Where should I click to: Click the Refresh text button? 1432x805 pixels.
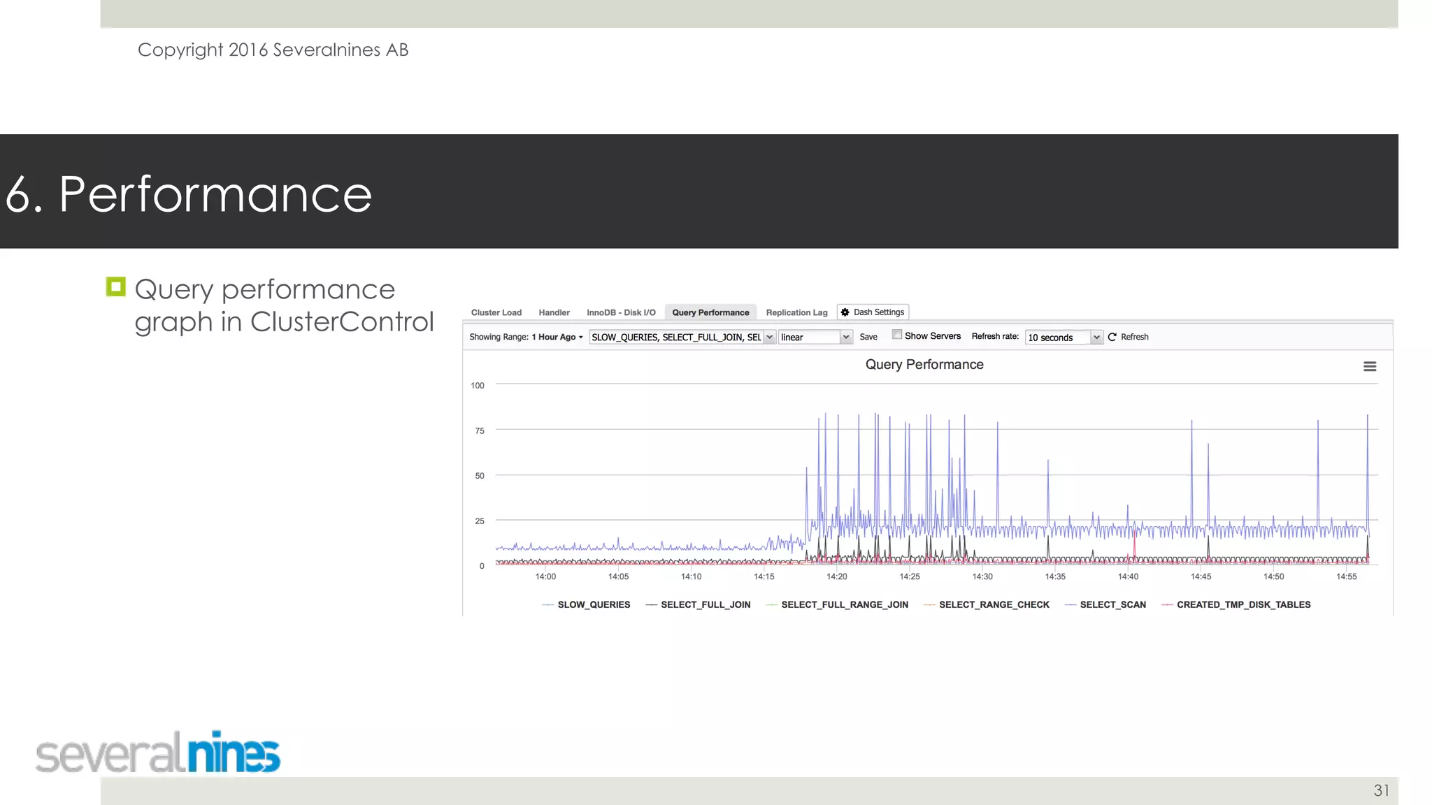(x=1135, y=337)
